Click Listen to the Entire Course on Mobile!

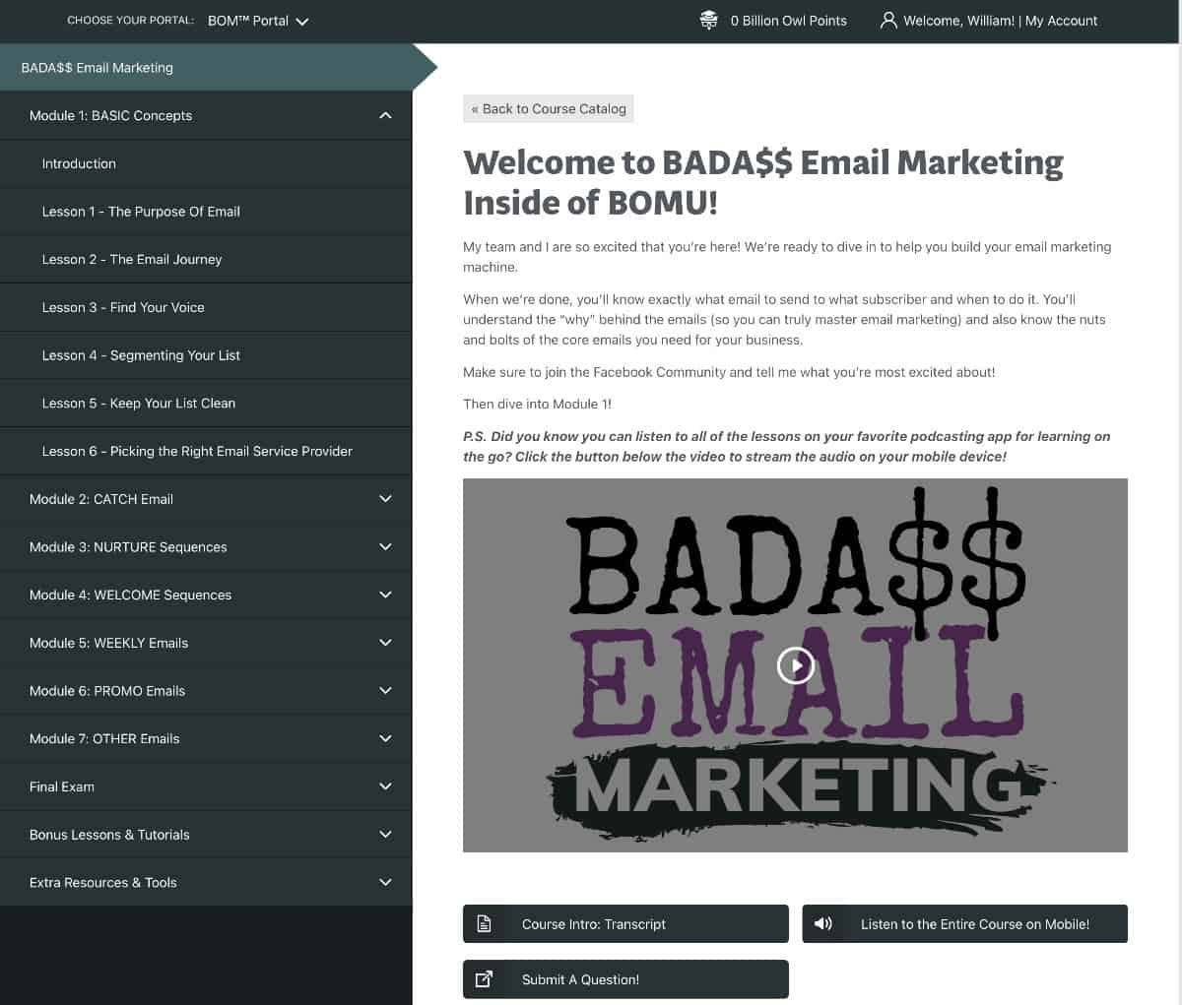[964, 923]
